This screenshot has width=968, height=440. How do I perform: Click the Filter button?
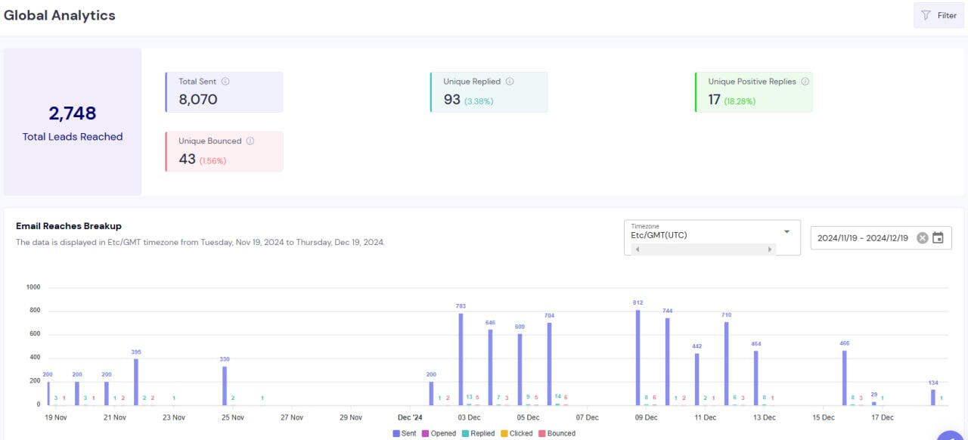[939, 15]
